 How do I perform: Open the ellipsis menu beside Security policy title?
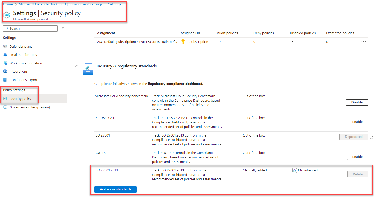(89, 13)
